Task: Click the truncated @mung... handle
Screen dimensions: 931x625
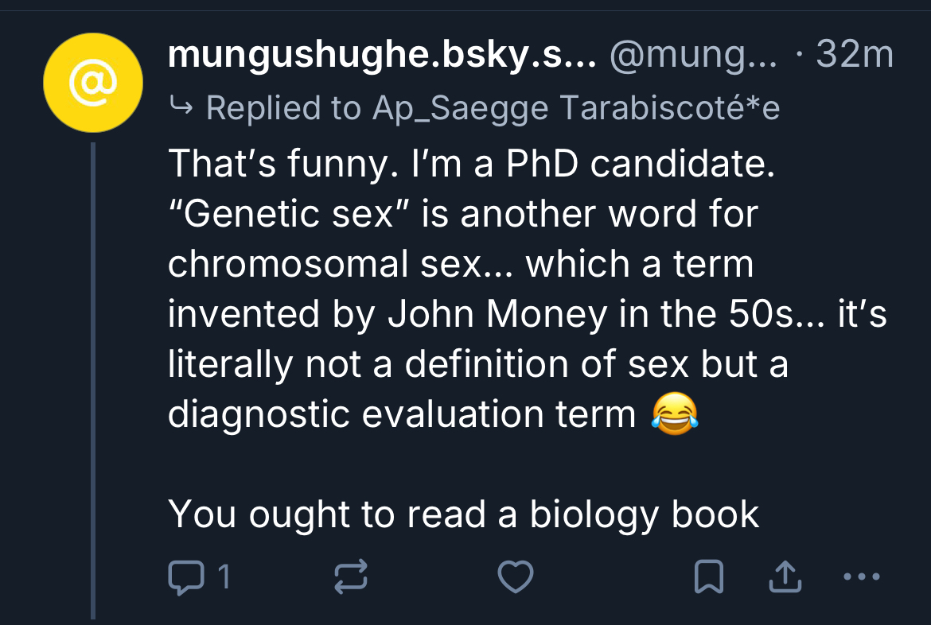Action: point(692,55)
